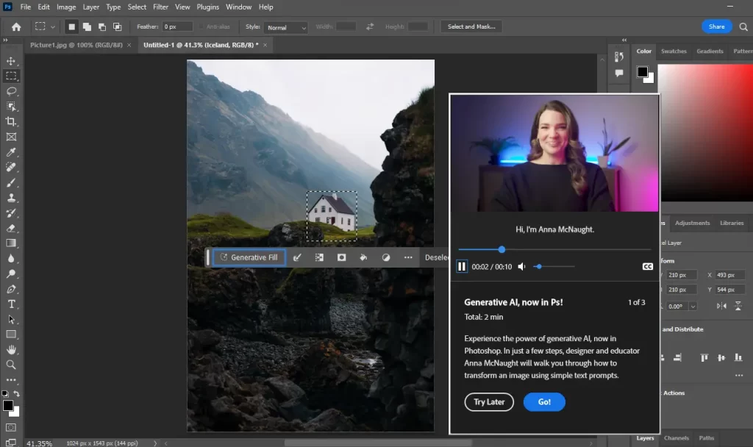Mute the tutorial video speaker icon
The width and height of the screenshot is (753, 447).
click(521, 266)
